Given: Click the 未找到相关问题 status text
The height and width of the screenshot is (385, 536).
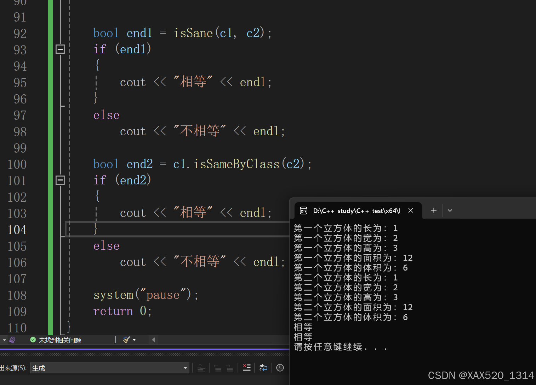Looking at the screenshot, I should point(60,340).
